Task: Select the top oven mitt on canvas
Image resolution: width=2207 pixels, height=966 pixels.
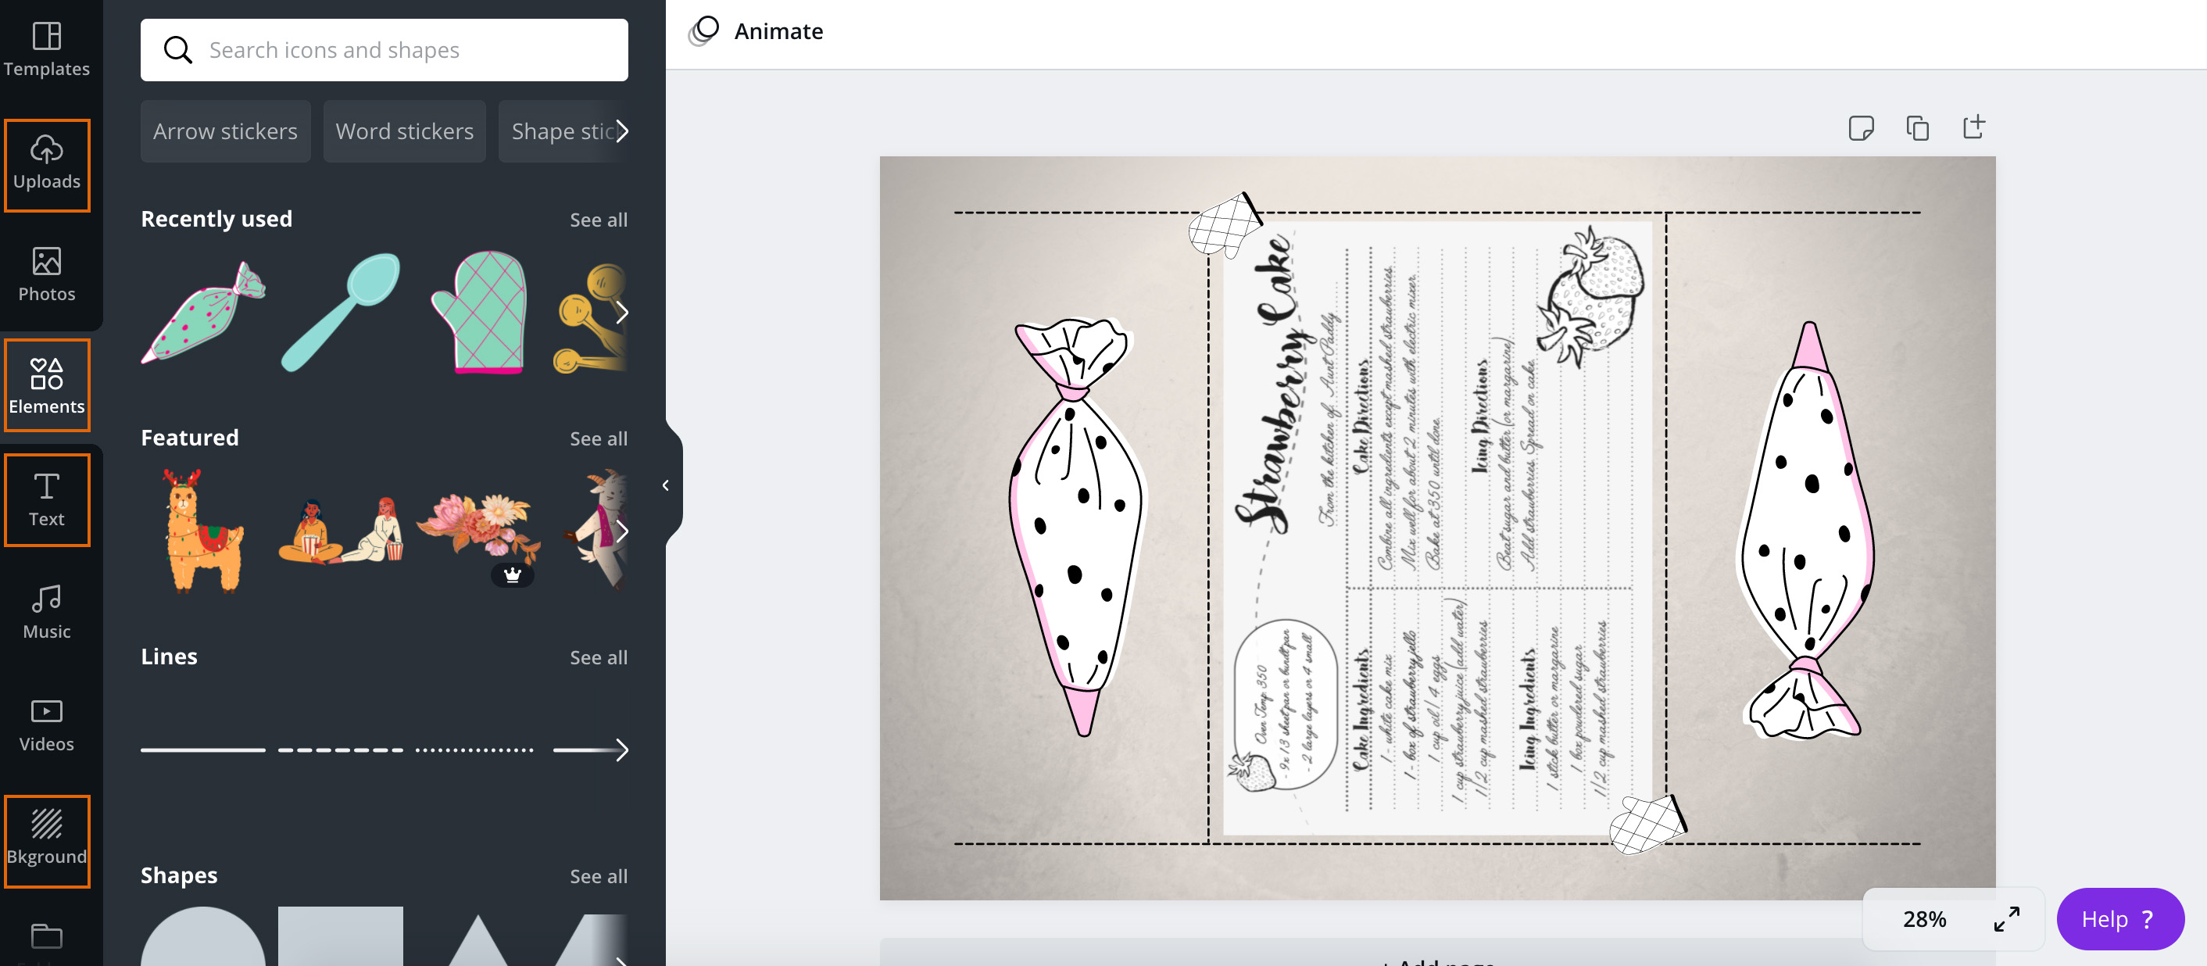Action: coord(1225,224)
